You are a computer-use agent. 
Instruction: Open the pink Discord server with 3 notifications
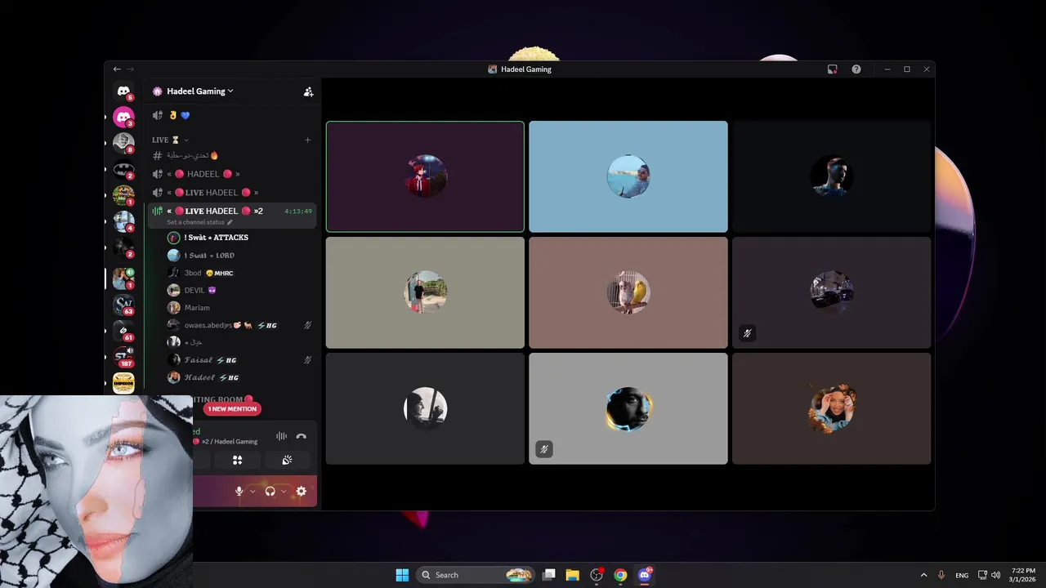(123, 118)
